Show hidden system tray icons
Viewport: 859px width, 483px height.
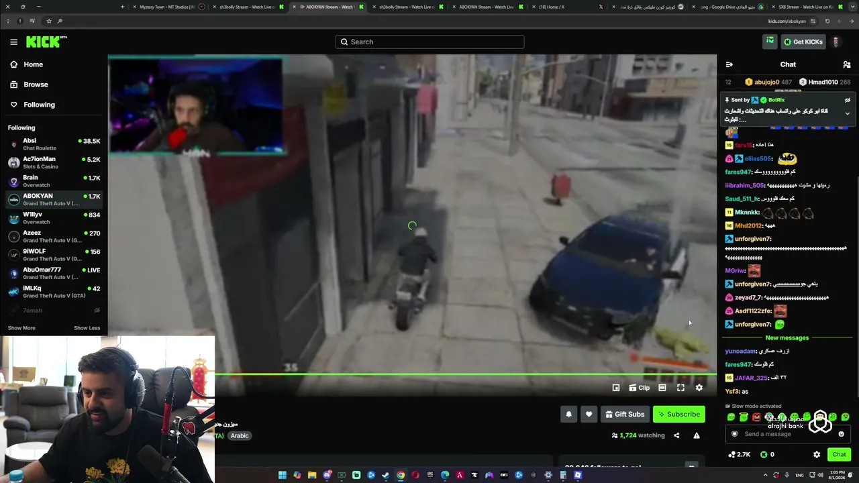point(765,476)
